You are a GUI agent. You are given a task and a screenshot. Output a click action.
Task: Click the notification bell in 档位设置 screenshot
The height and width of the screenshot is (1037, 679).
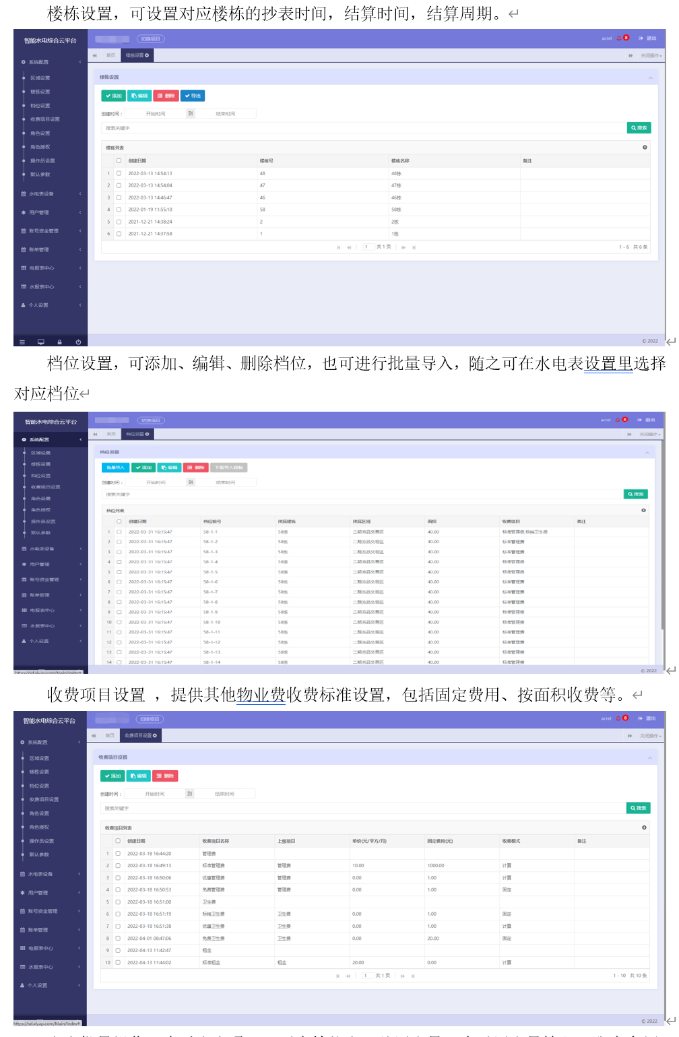tap(618, 420)
